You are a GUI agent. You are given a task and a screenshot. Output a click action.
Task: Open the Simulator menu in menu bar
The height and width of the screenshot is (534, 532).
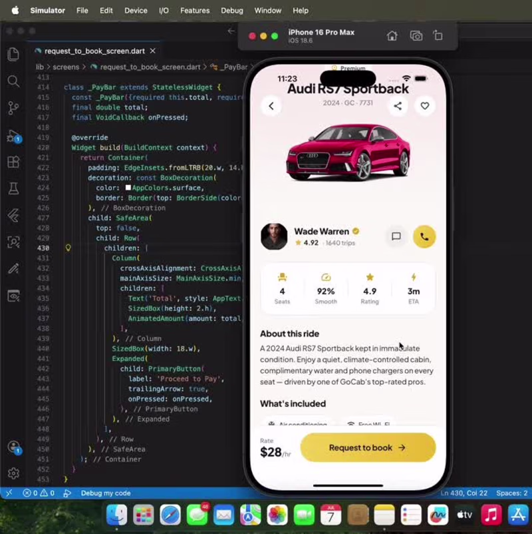tap(48, 11)
